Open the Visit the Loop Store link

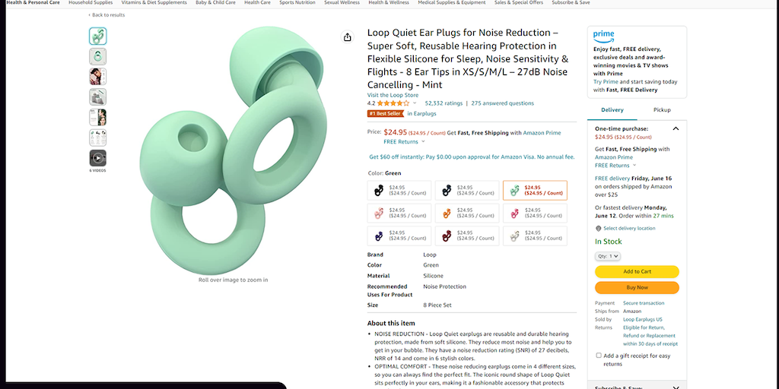pyautogui.click(x=393, y=95)
